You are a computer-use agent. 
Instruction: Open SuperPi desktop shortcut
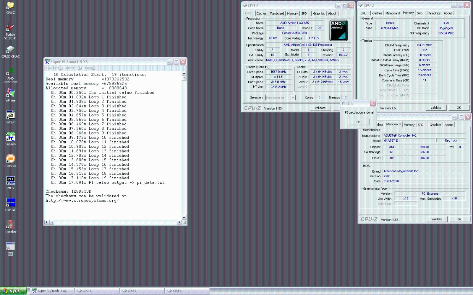pyautogui.click(x=10, y=139)
